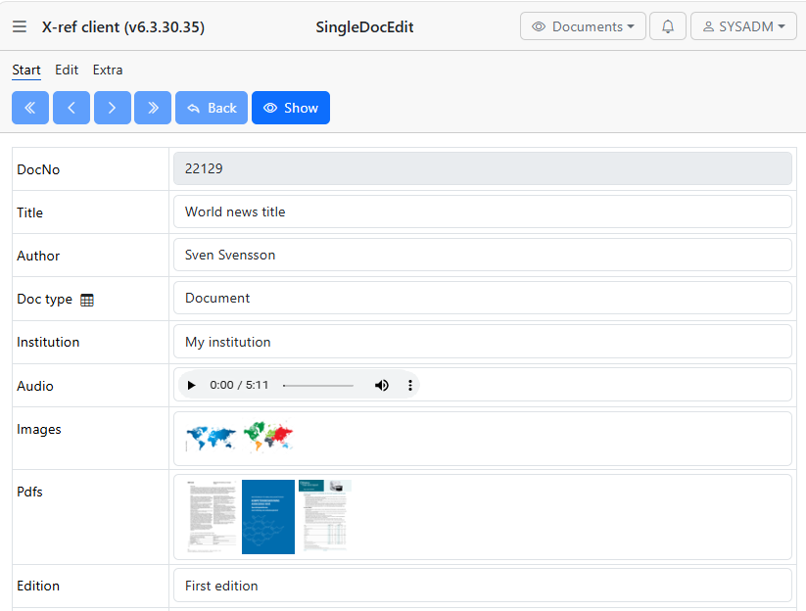This screenshot has width=806, height=611.
Task: Click the Show button
Action: 291,108
